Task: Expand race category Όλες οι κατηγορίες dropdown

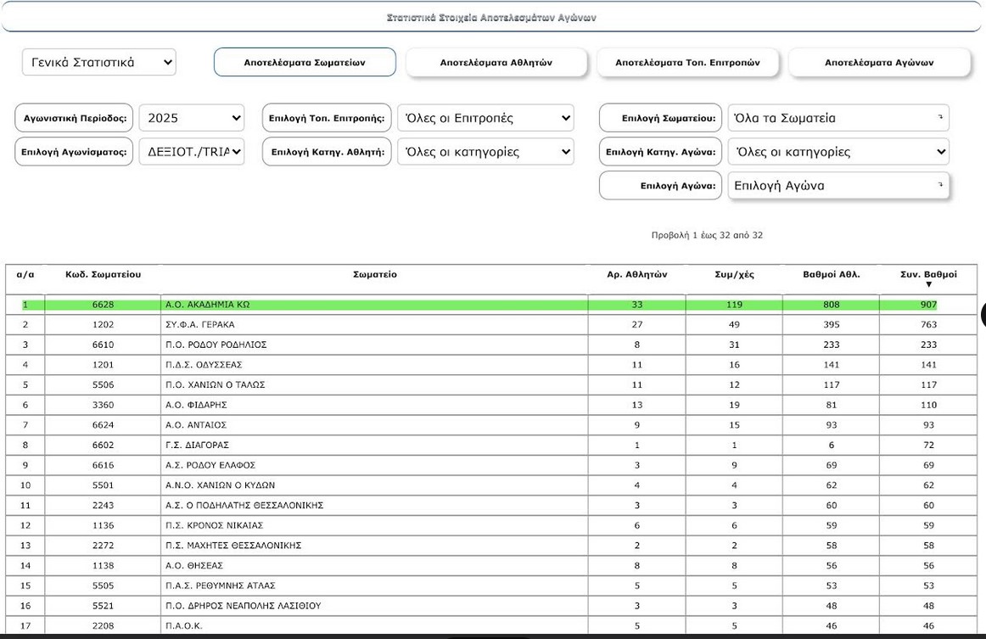Action: [x=838, y=152]
